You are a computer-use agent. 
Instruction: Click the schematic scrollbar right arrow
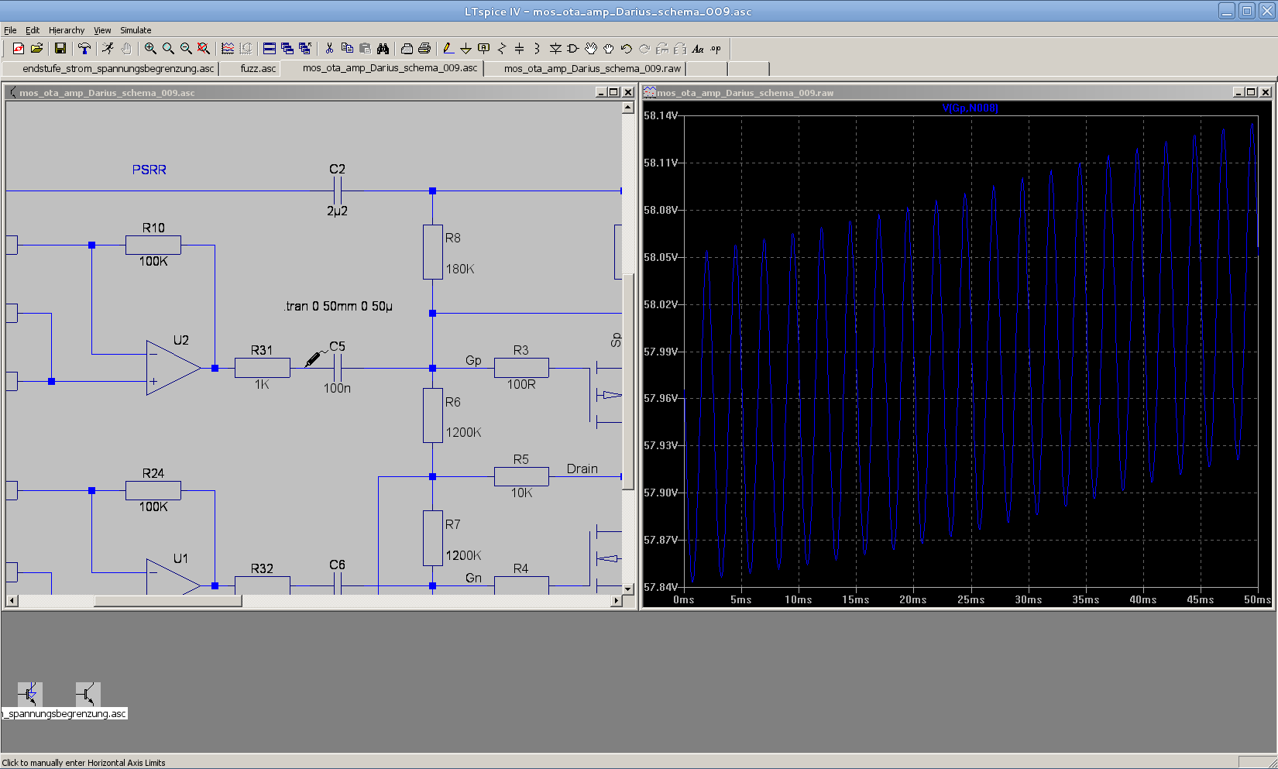click(617, 600)
